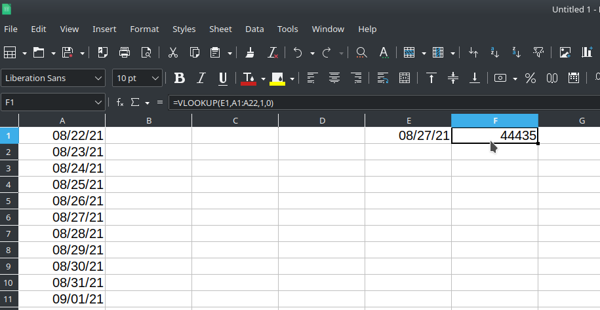Toggle Underline formatting

click(x=223, y=78)
